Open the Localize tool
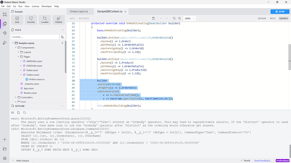 coord(45,20)
